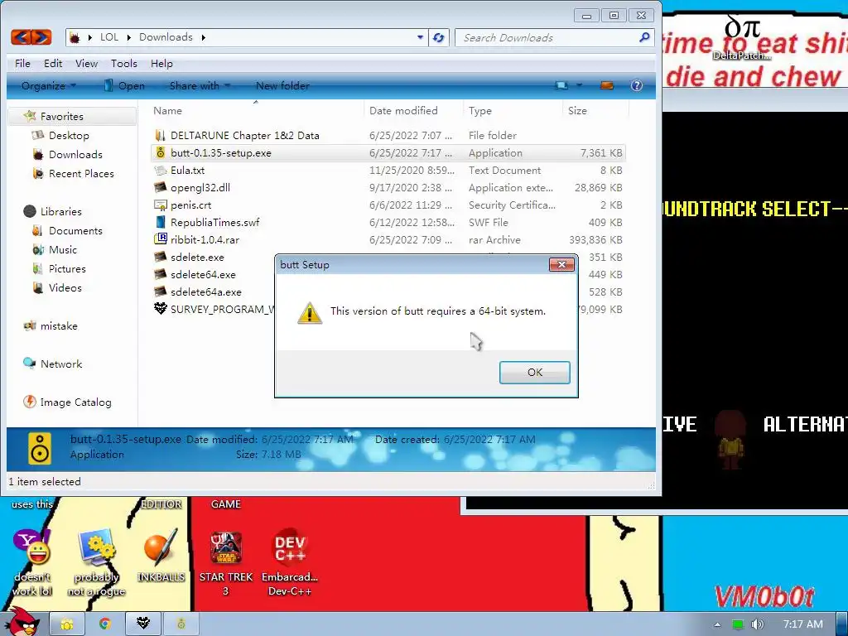This screenshot has width=848, height=636.
Task: Click the speaker thumbnail in details pane
Action: click(x=40, y=448)
